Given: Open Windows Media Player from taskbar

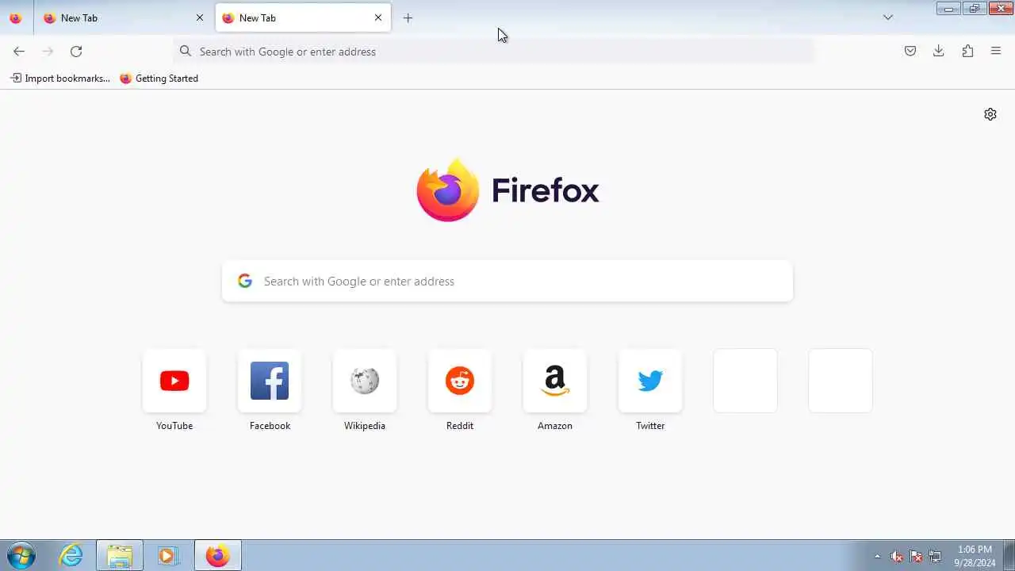Looking at the screenshot, I should click(167, 556).
